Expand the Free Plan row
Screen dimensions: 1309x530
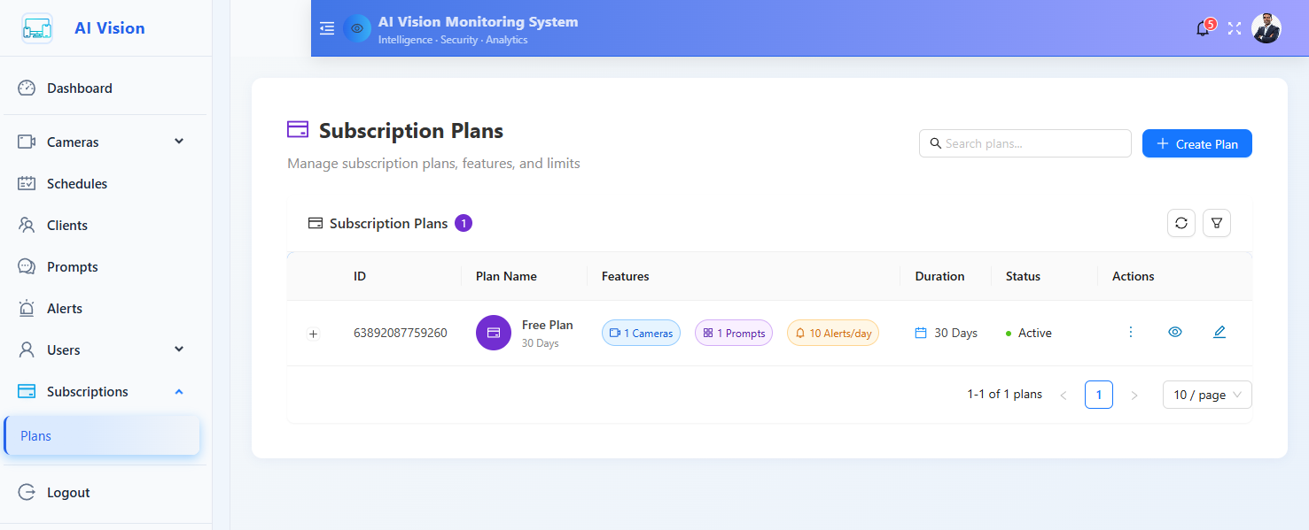[313, 334]
